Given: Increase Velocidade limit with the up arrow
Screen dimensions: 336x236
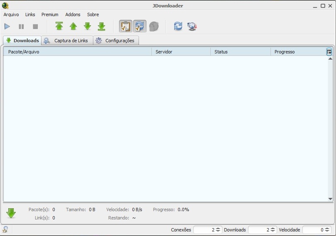Looking at the screenshot, I should click(x=327, y=228).
